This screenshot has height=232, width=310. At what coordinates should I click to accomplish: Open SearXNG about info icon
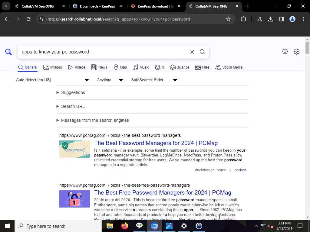285,51
